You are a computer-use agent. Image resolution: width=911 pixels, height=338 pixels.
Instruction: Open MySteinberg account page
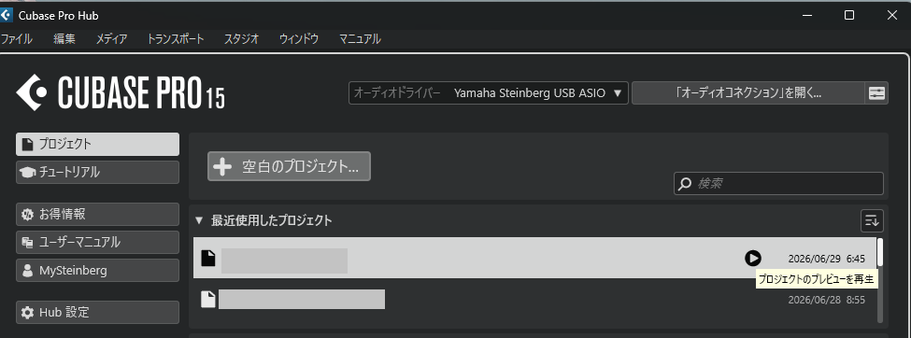97,270
